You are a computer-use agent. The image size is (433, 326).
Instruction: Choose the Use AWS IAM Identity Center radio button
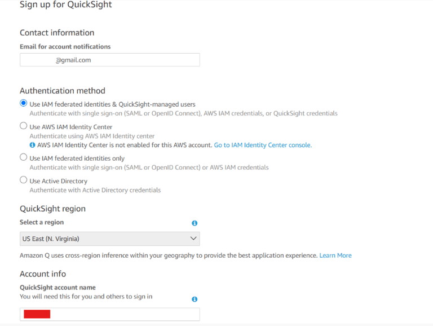point(24,126)
